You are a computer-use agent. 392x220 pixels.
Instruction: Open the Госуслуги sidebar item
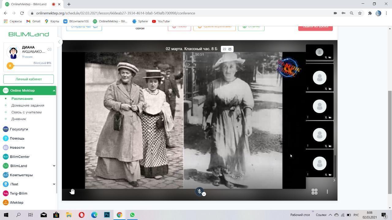tap(19, 129)
